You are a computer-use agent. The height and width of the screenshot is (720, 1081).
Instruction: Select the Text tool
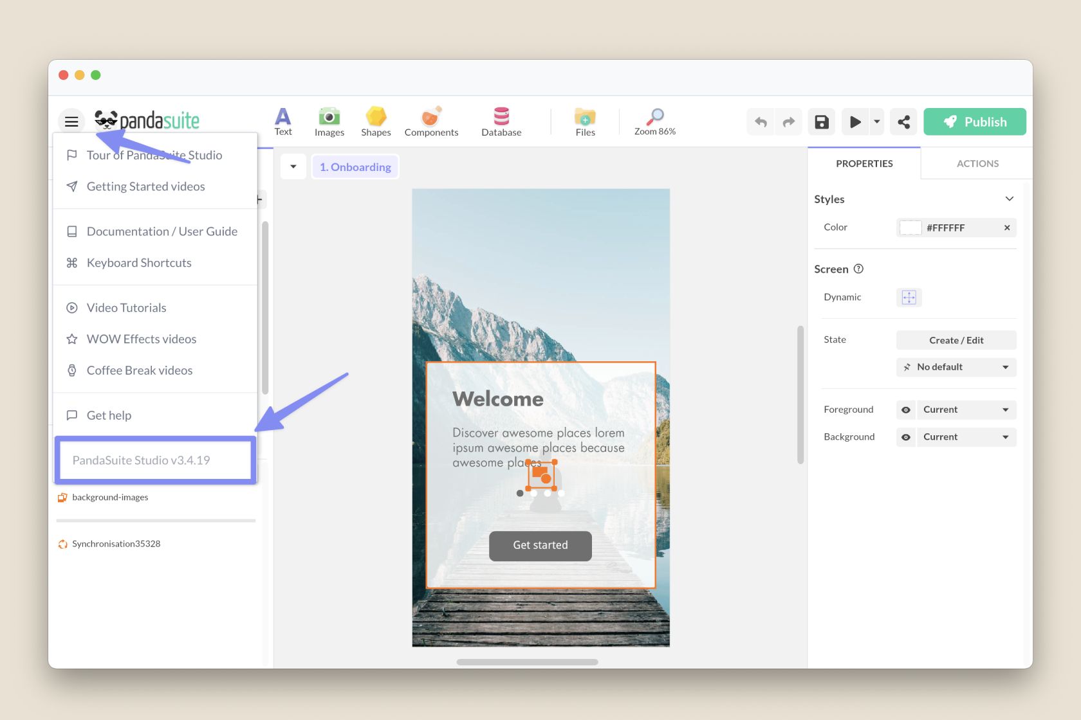pos(283,122)
